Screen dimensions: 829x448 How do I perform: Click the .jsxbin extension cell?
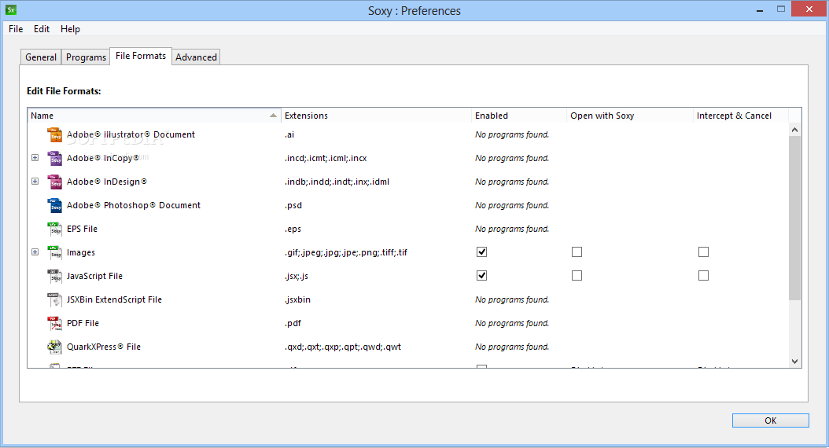click(x=297, y=299)
